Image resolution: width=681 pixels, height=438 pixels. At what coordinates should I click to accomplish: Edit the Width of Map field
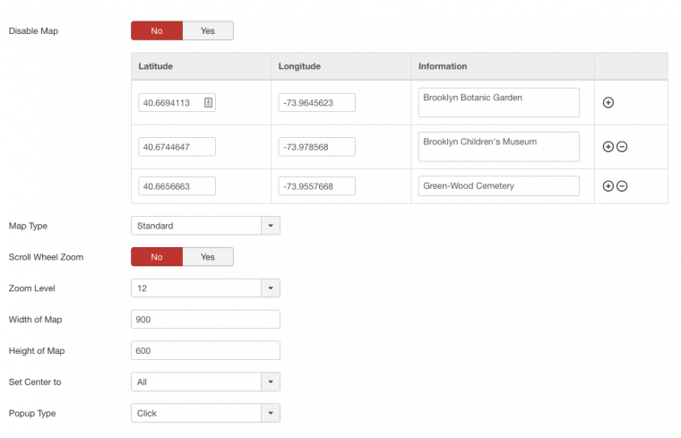click(205, 320)
